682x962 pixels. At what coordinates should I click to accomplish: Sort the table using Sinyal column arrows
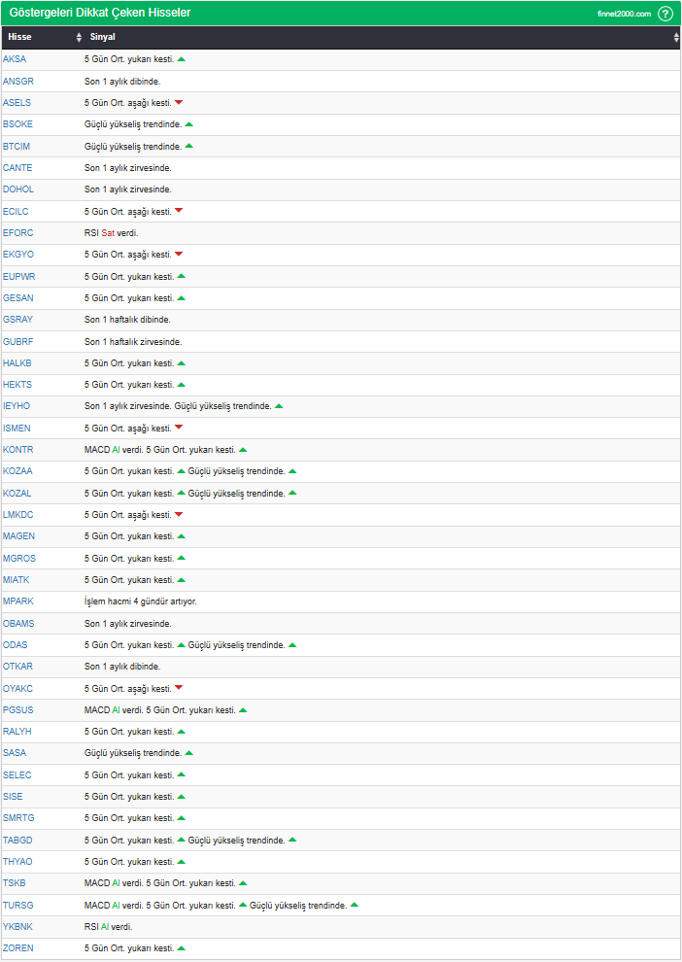(676, 38)
